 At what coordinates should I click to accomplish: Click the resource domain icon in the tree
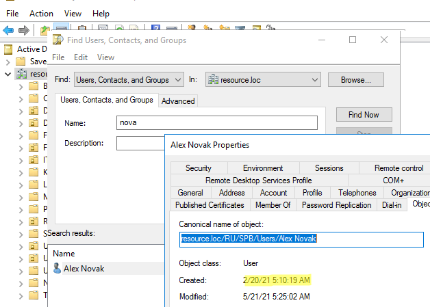coord(21,74)
